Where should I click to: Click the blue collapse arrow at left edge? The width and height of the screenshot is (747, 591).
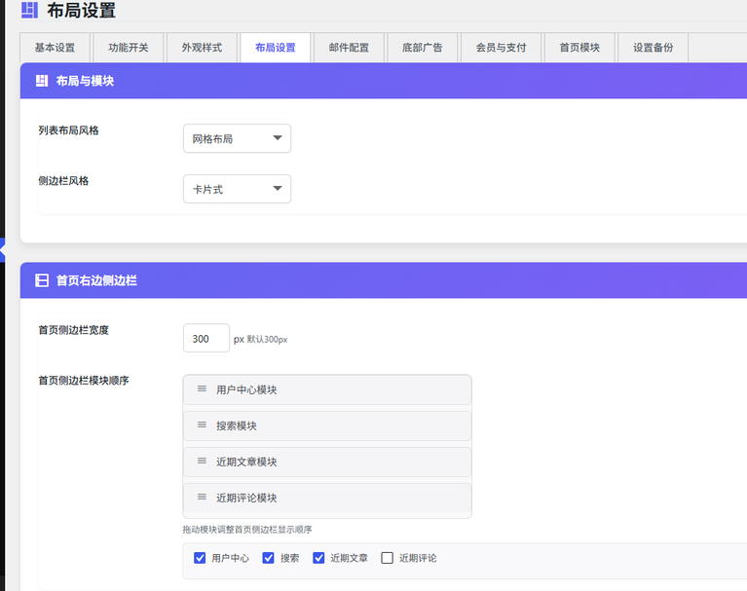pyautogui.click(x=2, y=249)
